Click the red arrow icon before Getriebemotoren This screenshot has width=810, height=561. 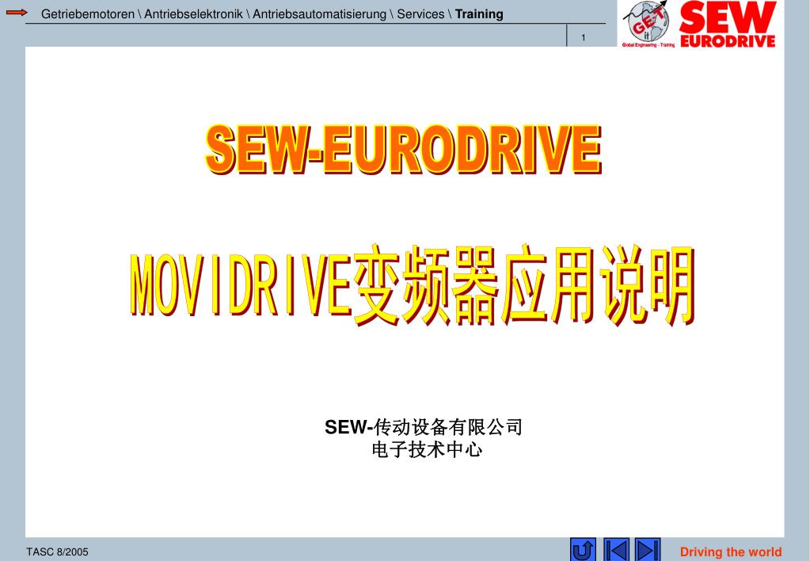pyautogui.click(x=17, y=13)
